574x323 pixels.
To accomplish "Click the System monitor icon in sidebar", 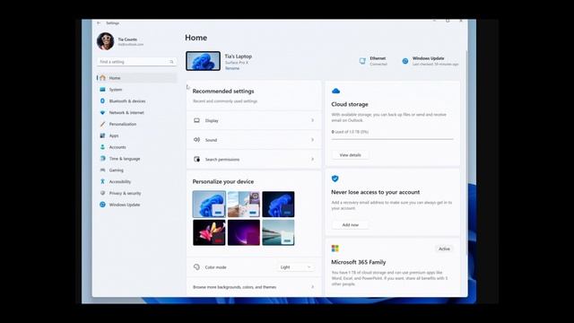I will (102, 90).
